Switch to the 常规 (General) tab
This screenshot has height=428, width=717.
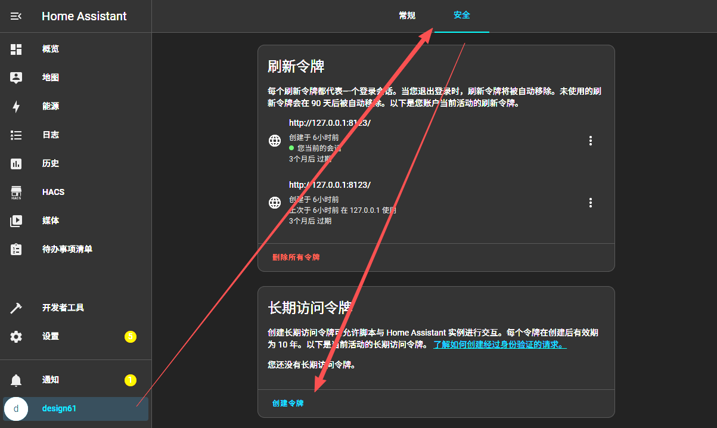tap(407, 15)
